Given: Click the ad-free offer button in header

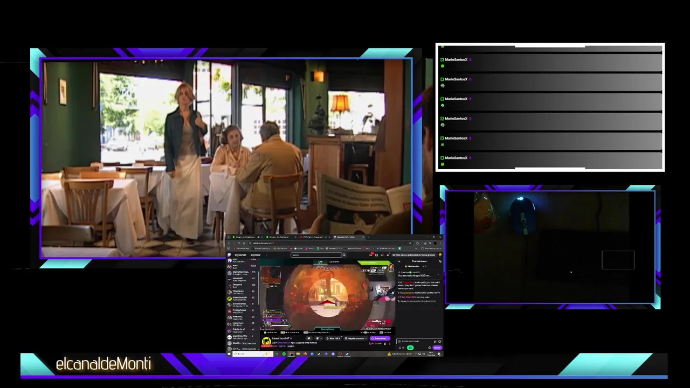Looking at the screenshot, I should click(414, 255).
